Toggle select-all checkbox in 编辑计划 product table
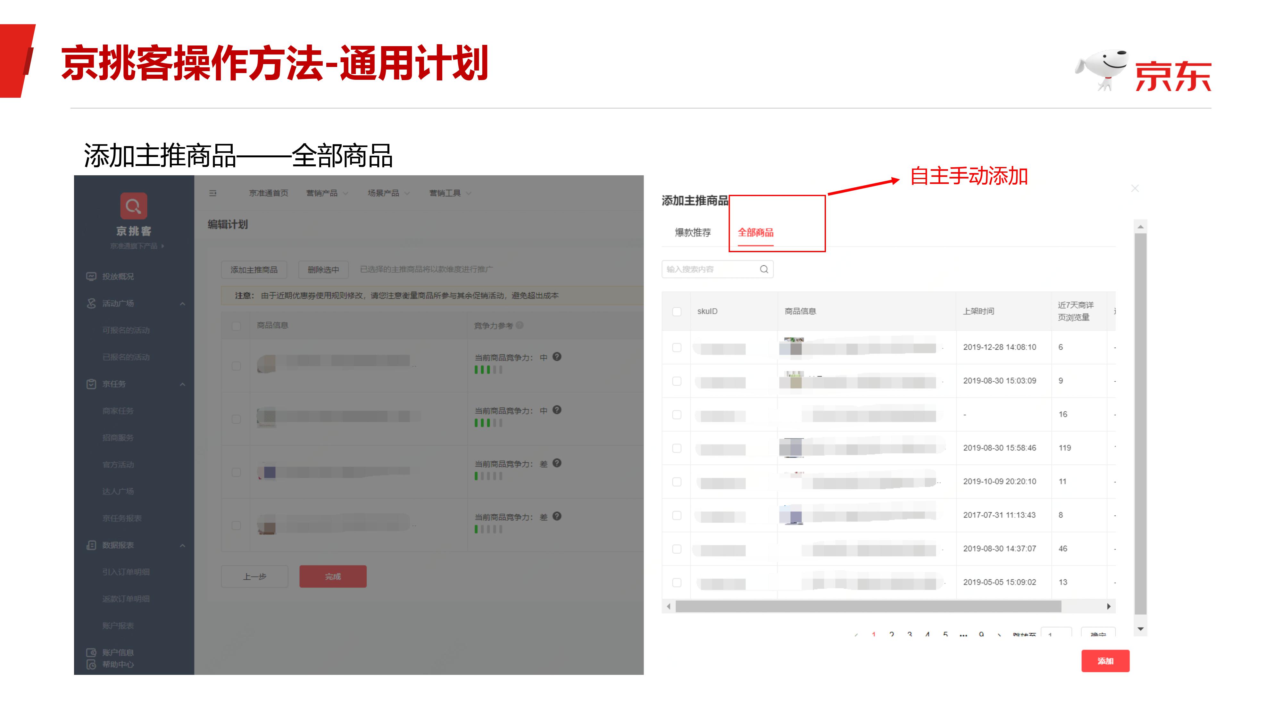 point(237,326)
